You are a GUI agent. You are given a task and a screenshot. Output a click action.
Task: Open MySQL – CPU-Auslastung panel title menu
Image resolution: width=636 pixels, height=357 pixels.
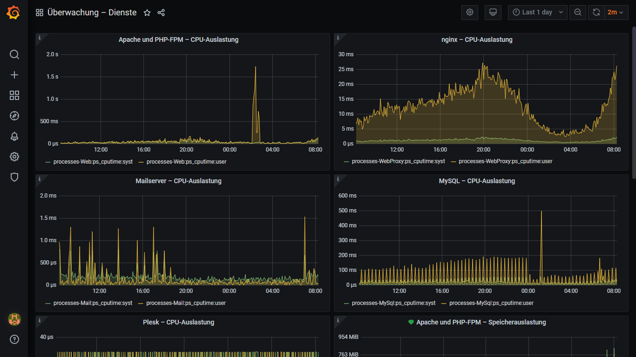pyautogui.click(x=476, y=181)
